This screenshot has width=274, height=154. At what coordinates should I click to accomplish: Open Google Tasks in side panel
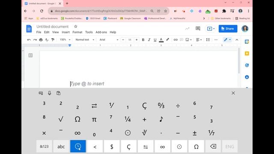[247, 65]
